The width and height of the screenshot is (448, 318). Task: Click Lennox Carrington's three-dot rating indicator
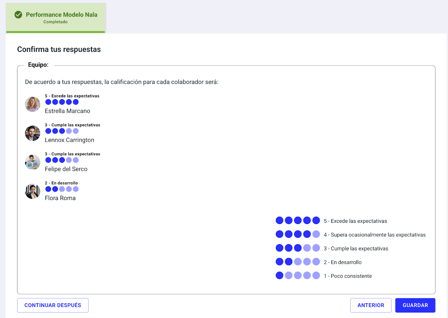pyautogui.click(x=62, y=131)
